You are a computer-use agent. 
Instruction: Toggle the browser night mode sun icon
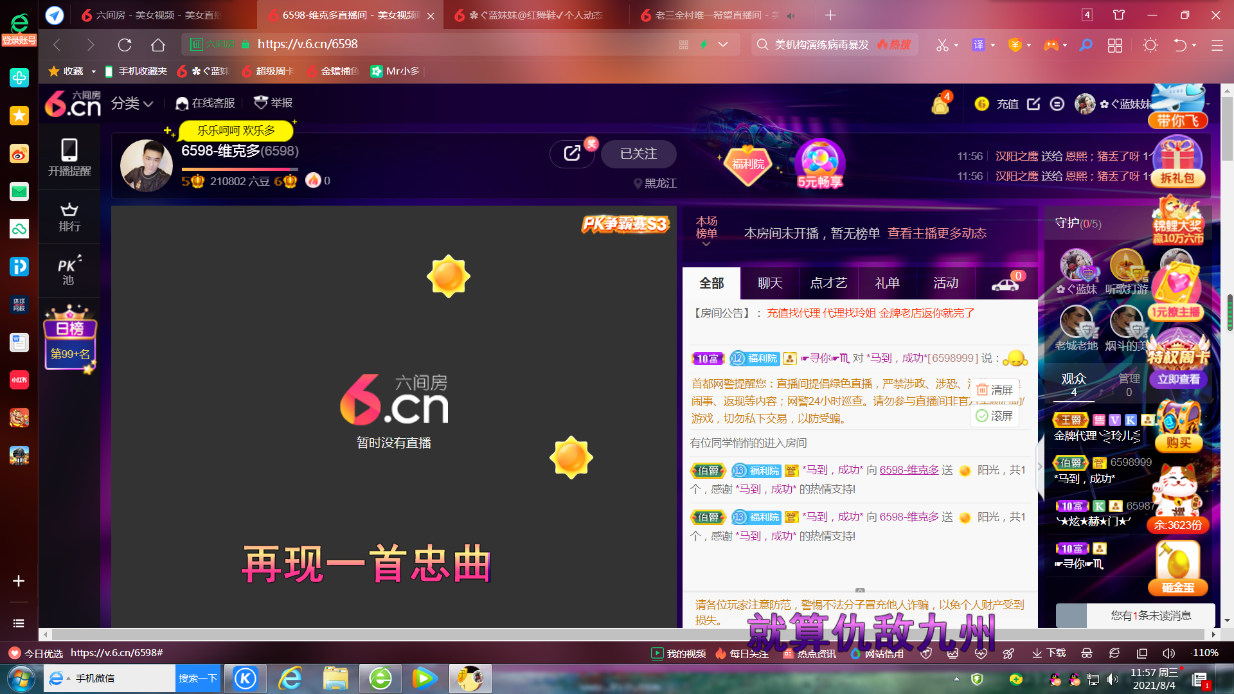click(1150, 45)
